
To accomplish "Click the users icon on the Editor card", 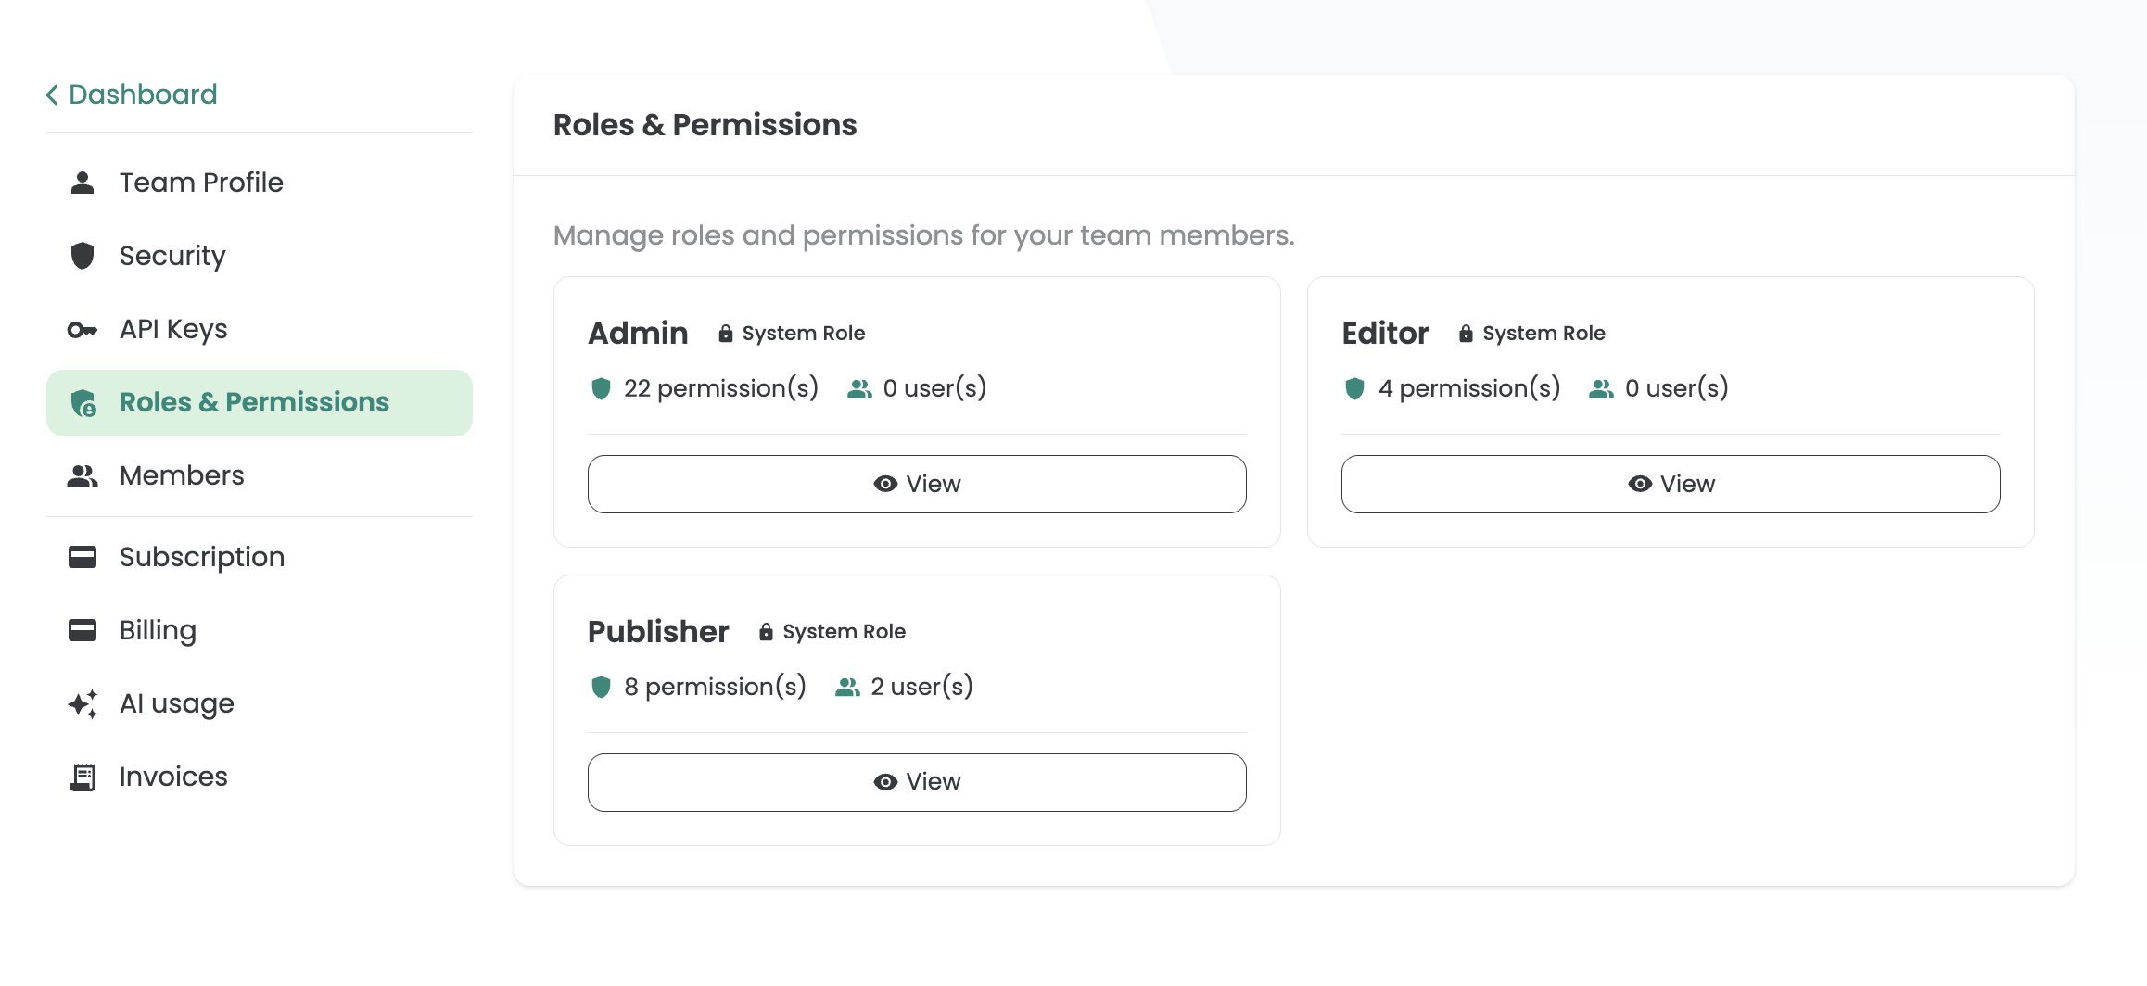I will (x=1601, y=388).
